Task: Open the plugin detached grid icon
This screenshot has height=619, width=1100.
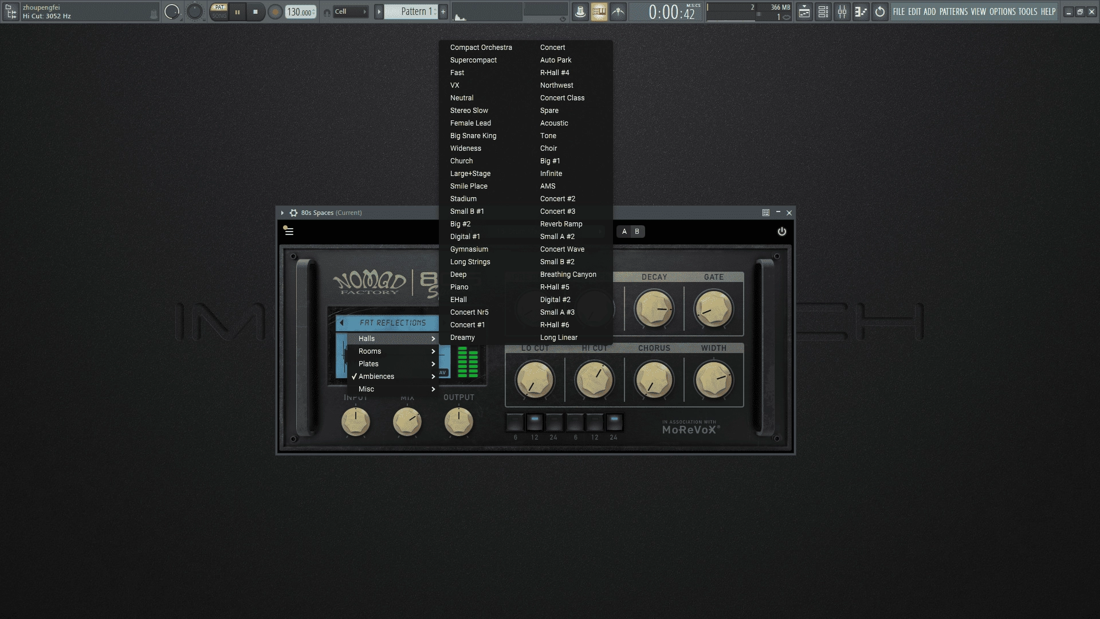Action: point(766,213)
